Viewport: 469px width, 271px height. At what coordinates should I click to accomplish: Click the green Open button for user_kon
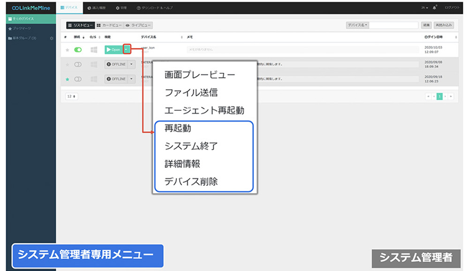click(x=113, y=49)
